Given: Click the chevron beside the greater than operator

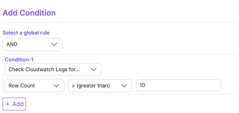Looking at the screenshot, I should pos(124,86).
